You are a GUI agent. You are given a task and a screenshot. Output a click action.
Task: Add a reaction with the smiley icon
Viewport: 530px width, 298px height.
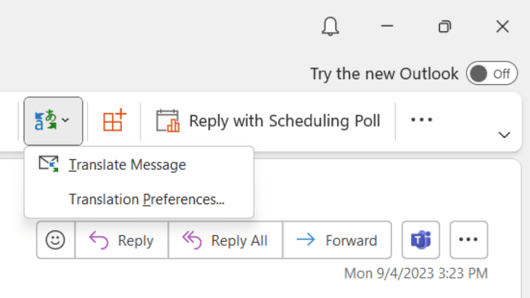click(56, 240)
